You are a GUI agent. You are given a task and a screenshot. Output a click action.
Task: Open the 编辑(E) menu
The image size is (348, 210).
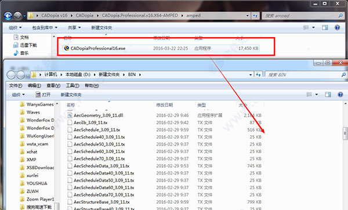(x=34, y=85)
